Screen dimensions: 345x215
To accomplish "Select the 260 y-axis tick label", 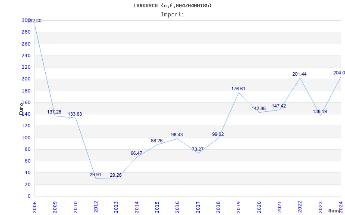I will pos(26,44).
